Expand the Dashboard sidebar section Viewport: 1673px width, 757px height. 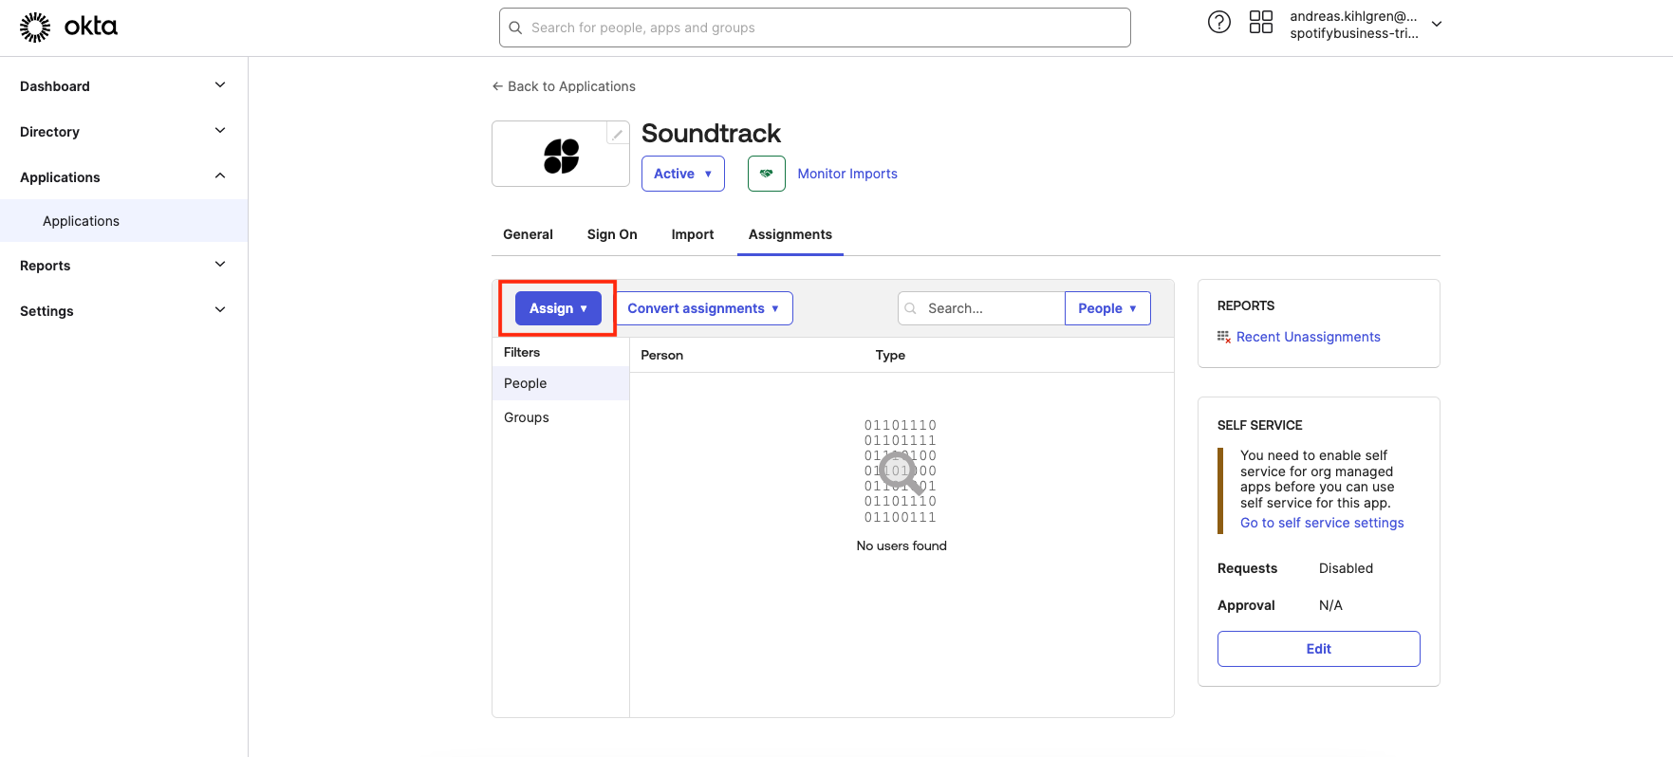[x=220, y=85]
